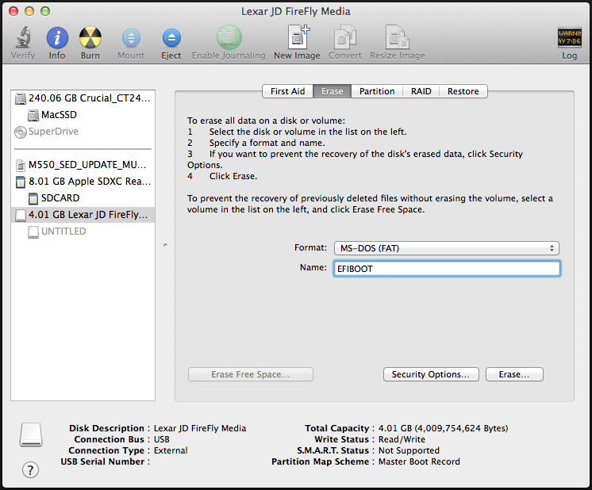Click the Not Supported S.M.A.R.T. value
592x490 pixels.
click(409, 451)
